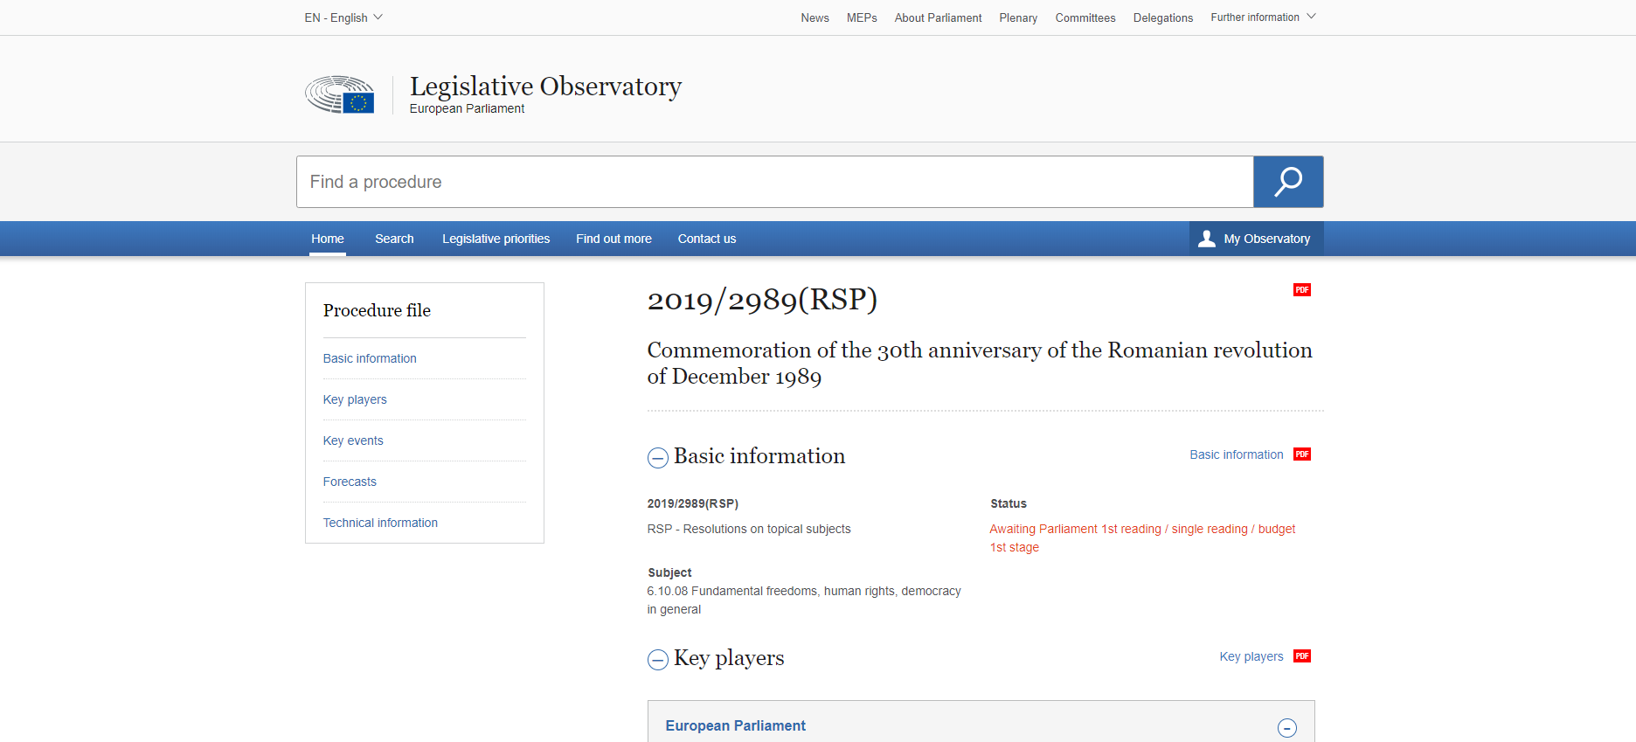Open PDF icon next to Basic information link

click(1302, 454)
